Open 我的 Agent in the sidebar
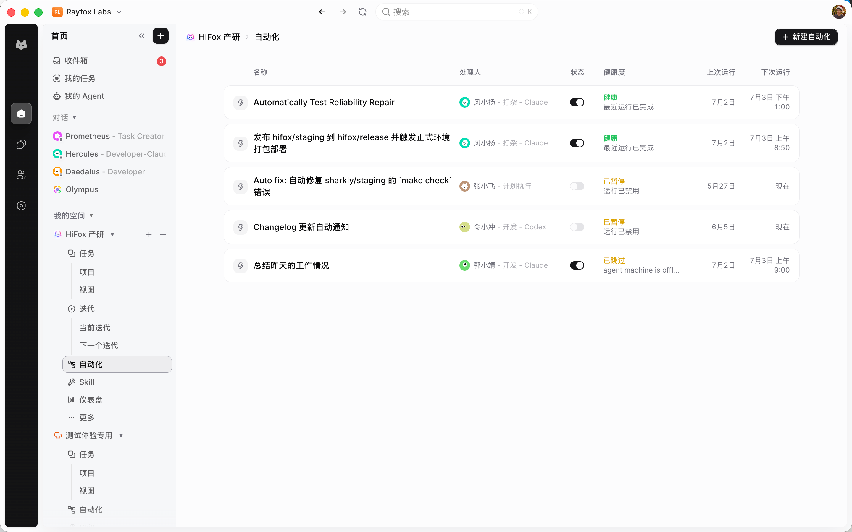852x532 pixels. 109,96
